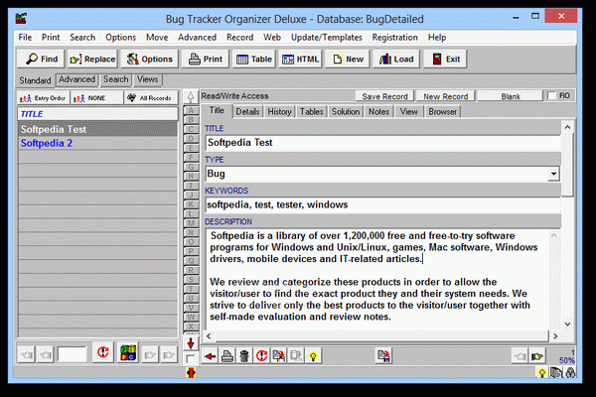Click the refresh icon in record toolbar
The width and height of the screenshot is (596, 397).
261,356
